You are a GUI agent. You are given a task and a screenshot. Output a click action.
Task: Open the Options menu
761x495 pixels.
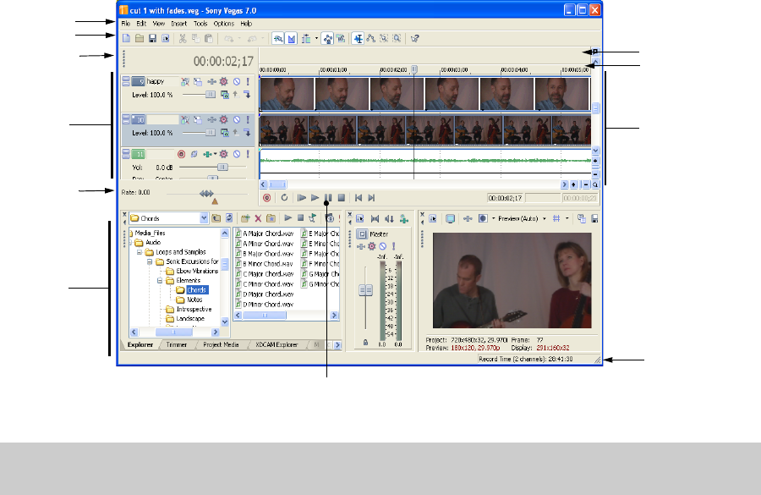point(224,24)
